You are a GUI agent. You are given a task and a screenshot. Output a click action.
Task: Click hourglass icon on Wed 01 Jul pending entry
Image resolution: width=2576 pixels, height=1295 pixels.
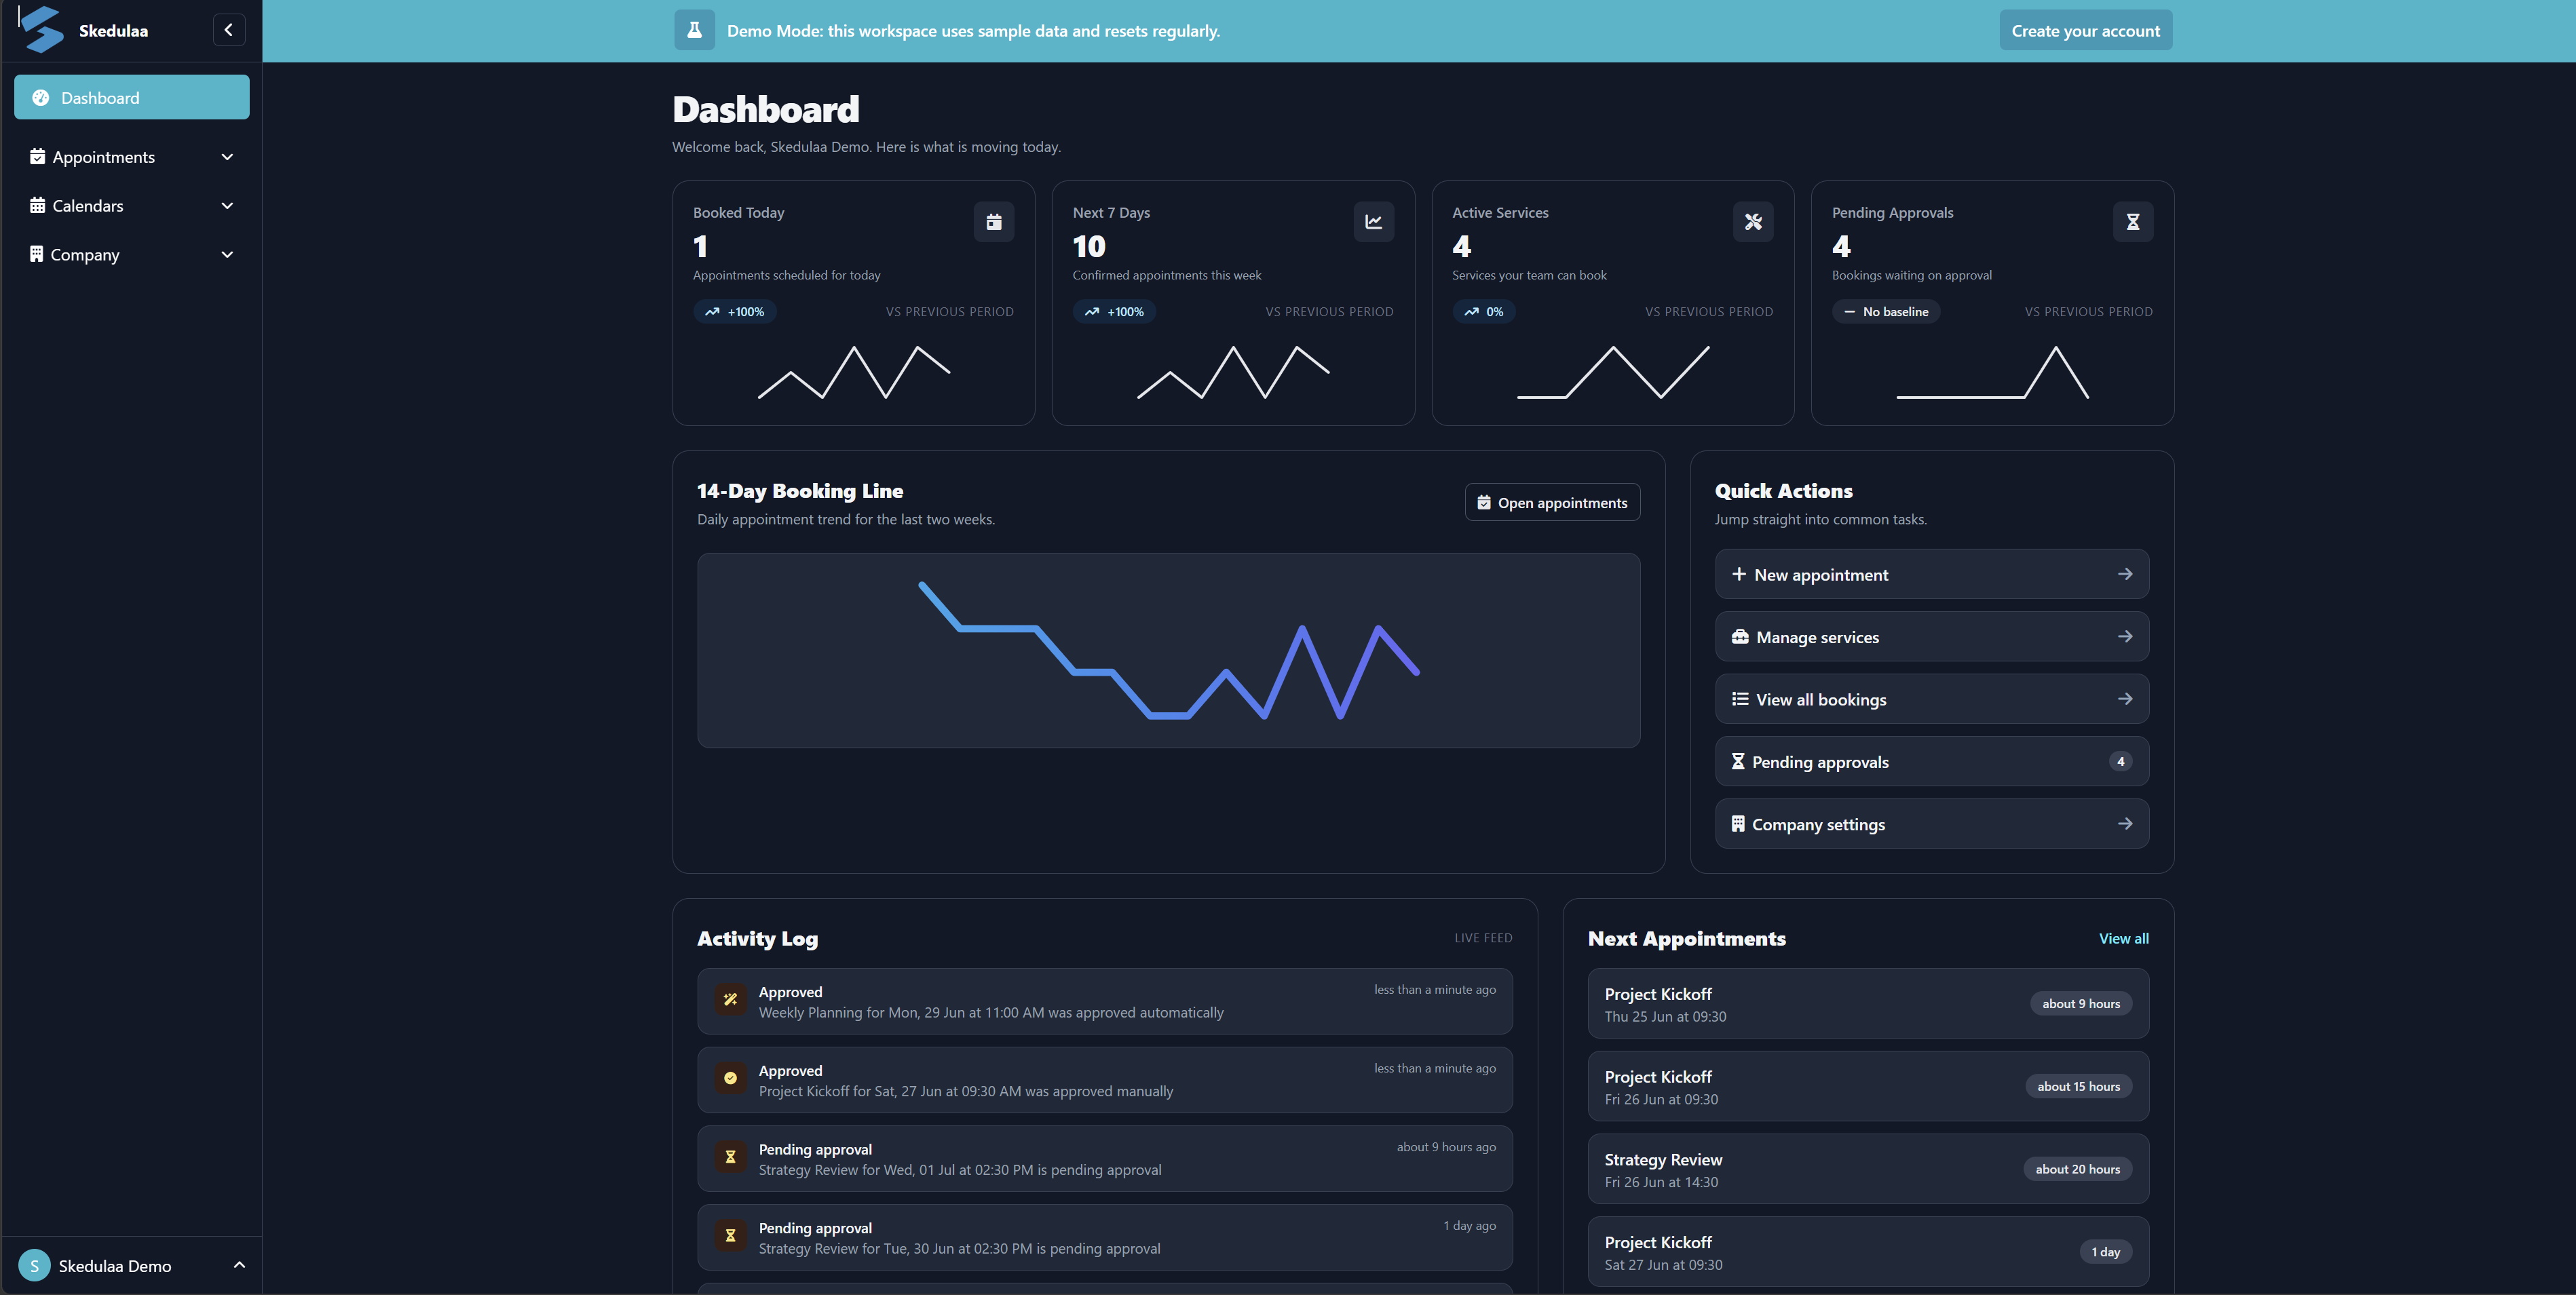point(730,1157)
